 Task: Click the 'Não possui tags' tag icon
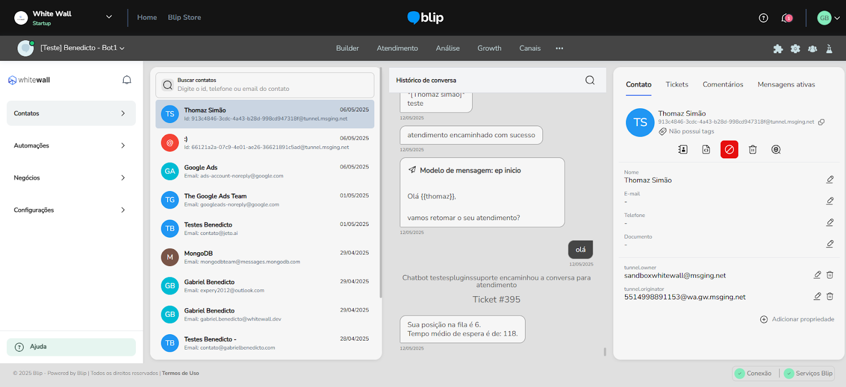click(663, 131)
